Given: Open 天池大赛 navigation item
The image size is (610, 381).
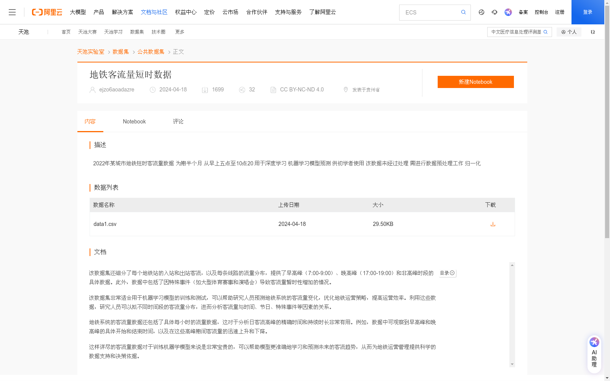Looking at the screenshot, I should (87, 32).
